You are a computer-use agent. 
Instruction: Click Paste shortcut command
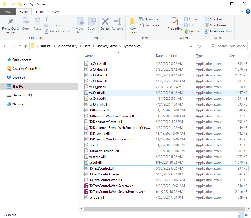click(57, 31)
